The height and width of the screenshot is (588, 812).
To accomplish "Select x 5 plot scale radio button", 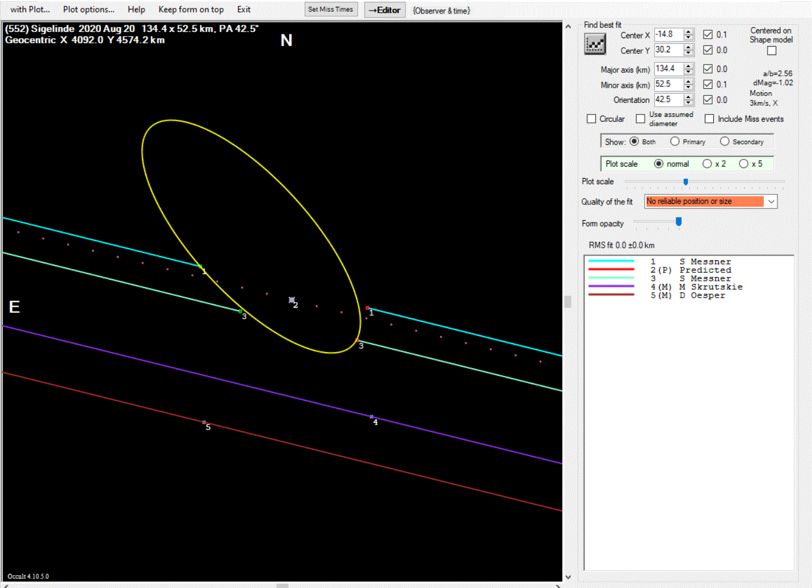I will point(743,164).
